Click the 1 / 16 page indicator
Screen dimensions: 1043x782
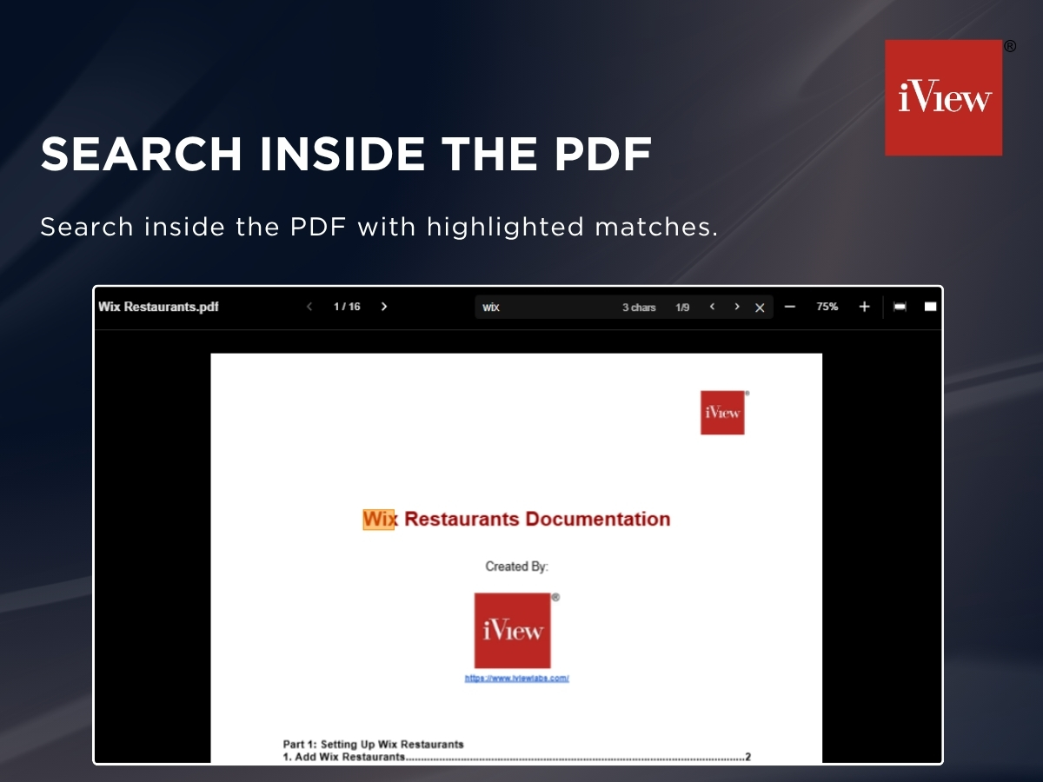[347, 307]
